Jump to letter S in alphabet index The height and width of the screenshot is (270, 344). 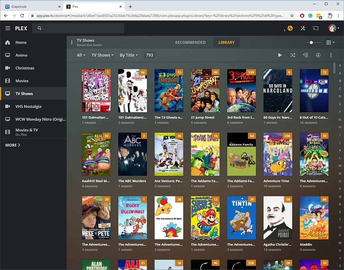pos(340,212)
